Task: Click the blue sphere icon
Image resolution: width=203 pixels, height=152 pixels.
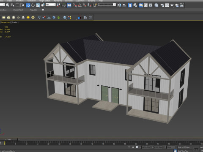Action: coord(65,17)
